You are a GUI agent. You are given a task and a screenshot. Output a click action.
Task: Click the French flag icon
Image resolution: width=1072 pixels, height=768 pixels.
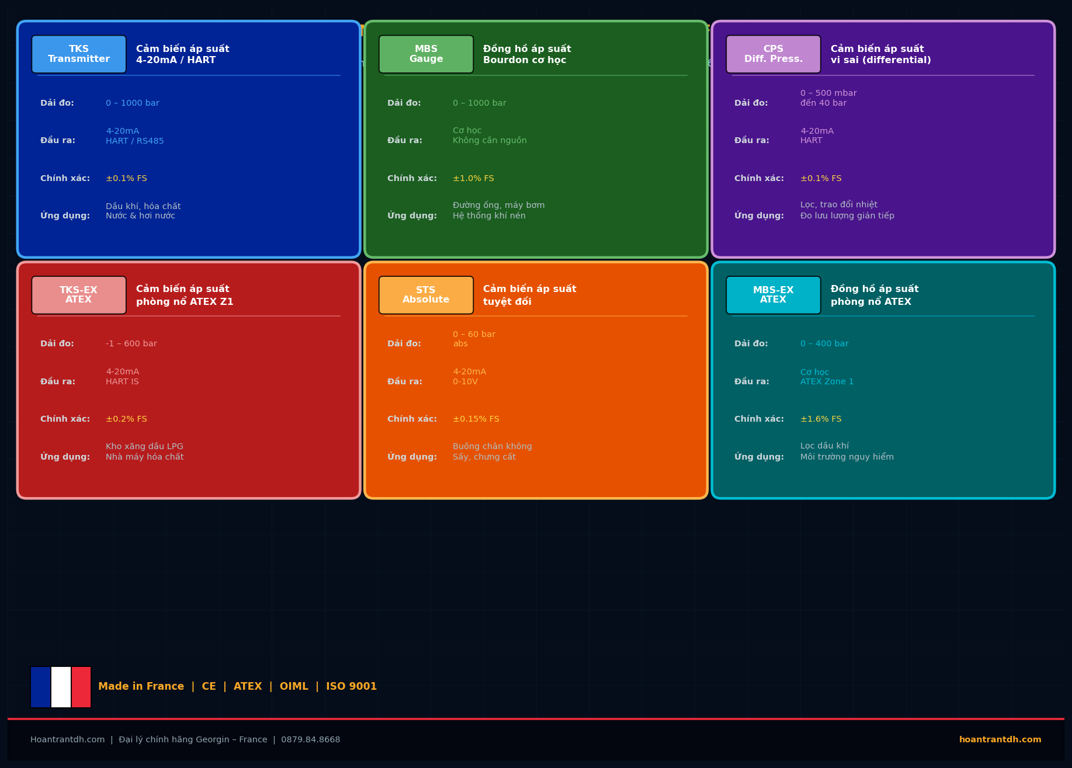[x=61, y=687]
